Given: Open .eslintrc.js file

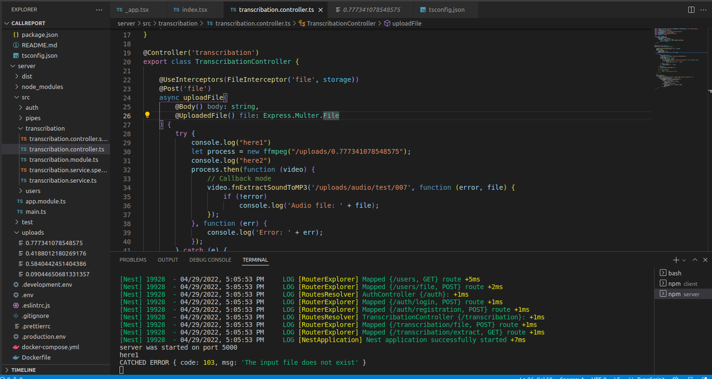Looking at the screenshot, I should (56, 305).
